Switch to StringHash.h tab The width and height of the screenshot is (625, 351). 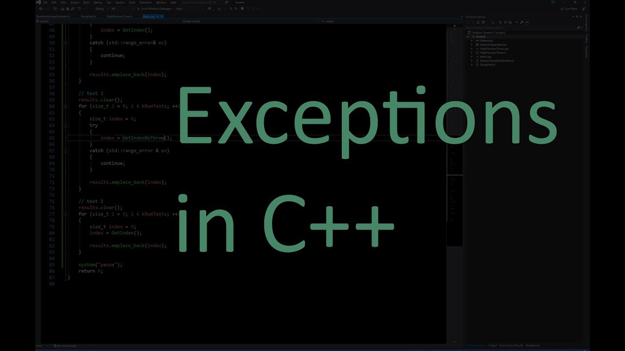click(88, 17)
